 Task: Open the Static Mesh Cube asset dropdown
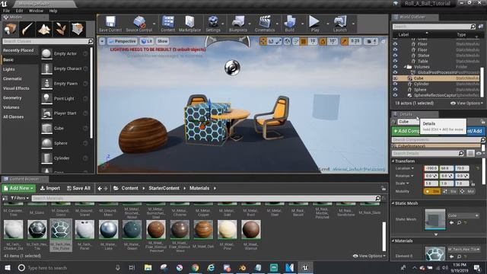(463, 215)
